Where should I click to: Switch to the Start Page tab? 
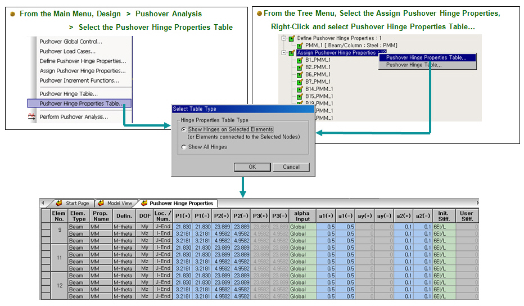(x=73, y=203)
